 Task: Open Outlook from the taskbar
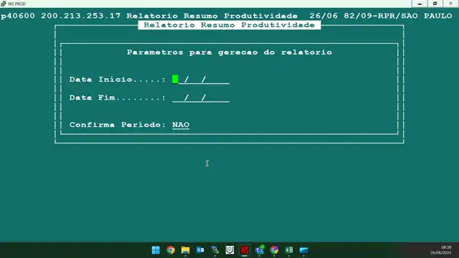pos(200,250)
